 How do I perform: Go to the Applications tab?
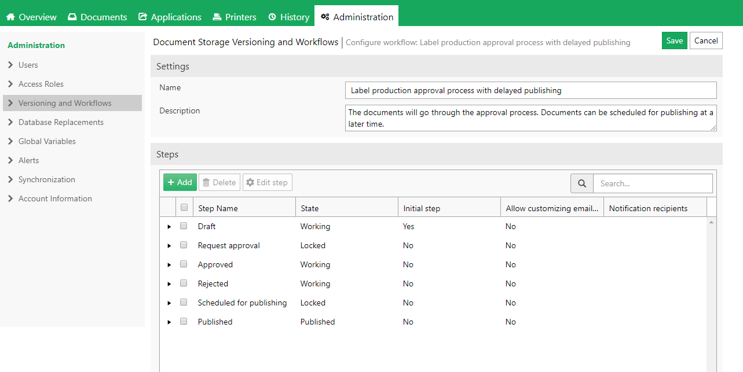[x=170, y=17]
